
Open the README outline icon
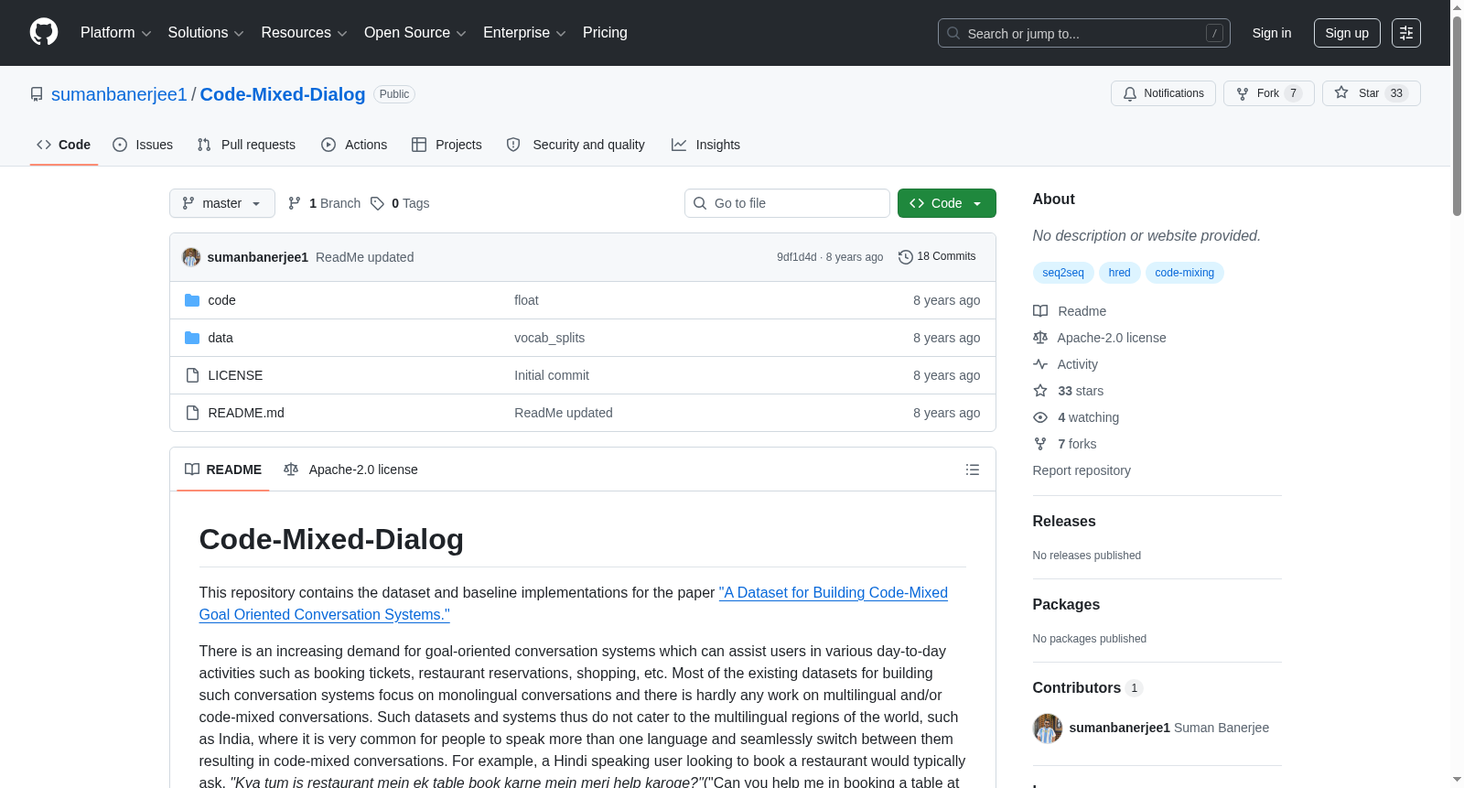pyautogui.click(x=973, y=470)
